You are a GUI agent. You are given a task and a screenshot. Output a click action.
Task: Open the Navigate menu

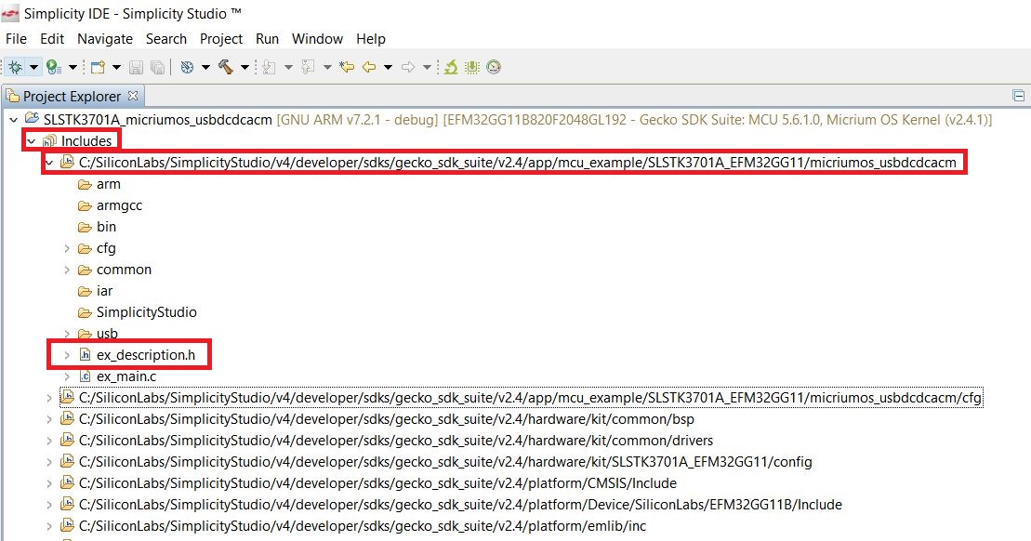pyautogui.click(x=105, y=39)
